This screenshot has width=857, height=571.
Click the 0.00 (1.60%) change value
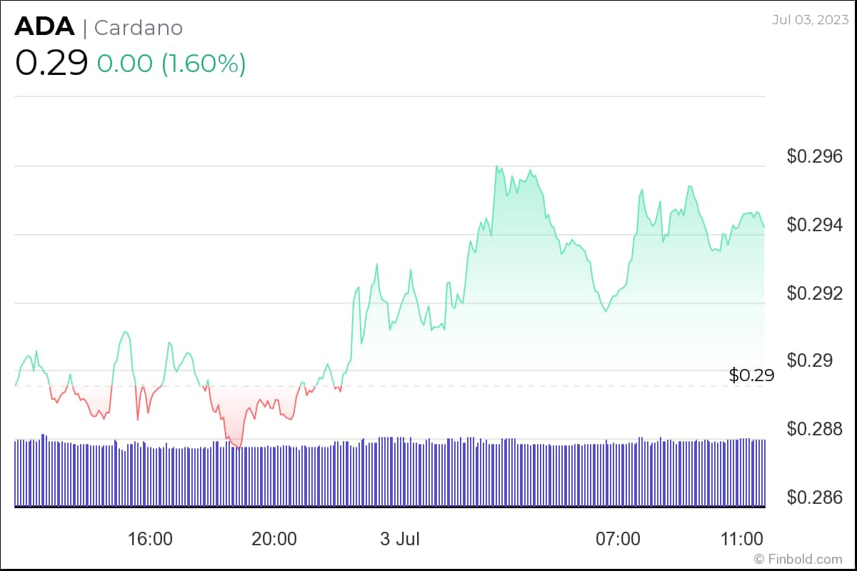[171, 64]
